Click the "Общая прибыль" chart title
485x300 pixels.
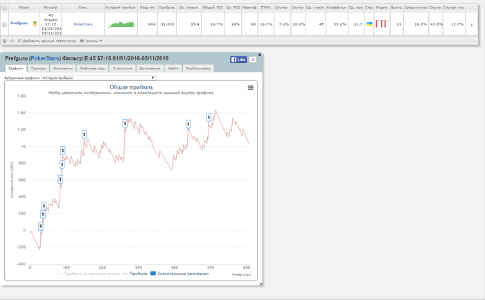point(131,87)
